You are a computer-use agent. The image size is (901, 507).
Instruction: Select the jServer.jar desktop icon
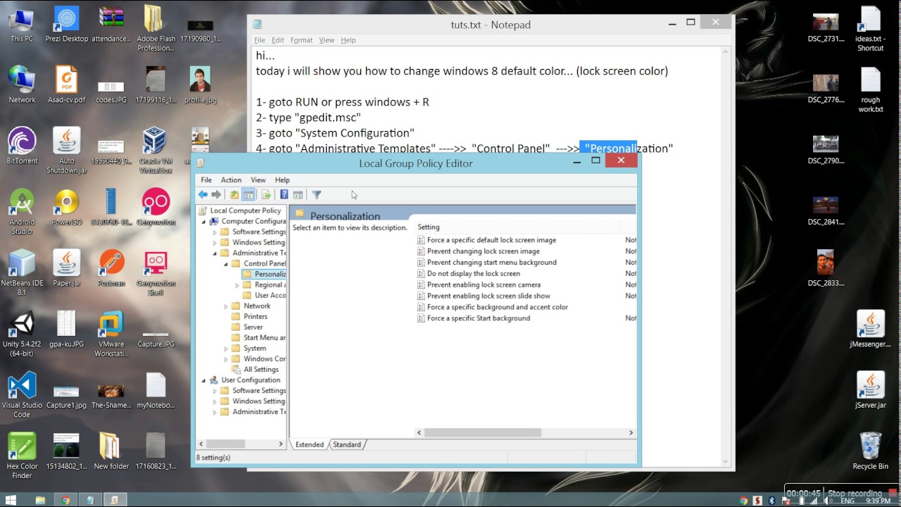point(870,391)
